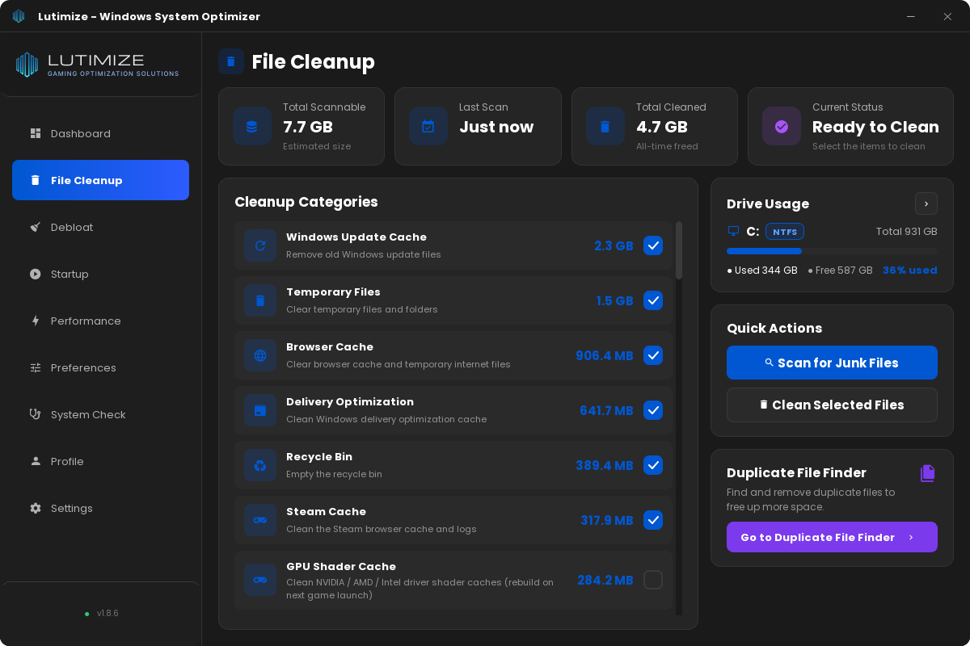Enable the GPU Shader Cache checkbox
The image size is (970, 646).
[653, 580]
